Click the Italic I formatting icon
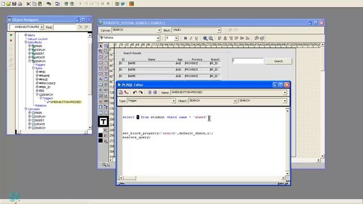363x204 pixels. pyautogui.click(x=191, y=38)
